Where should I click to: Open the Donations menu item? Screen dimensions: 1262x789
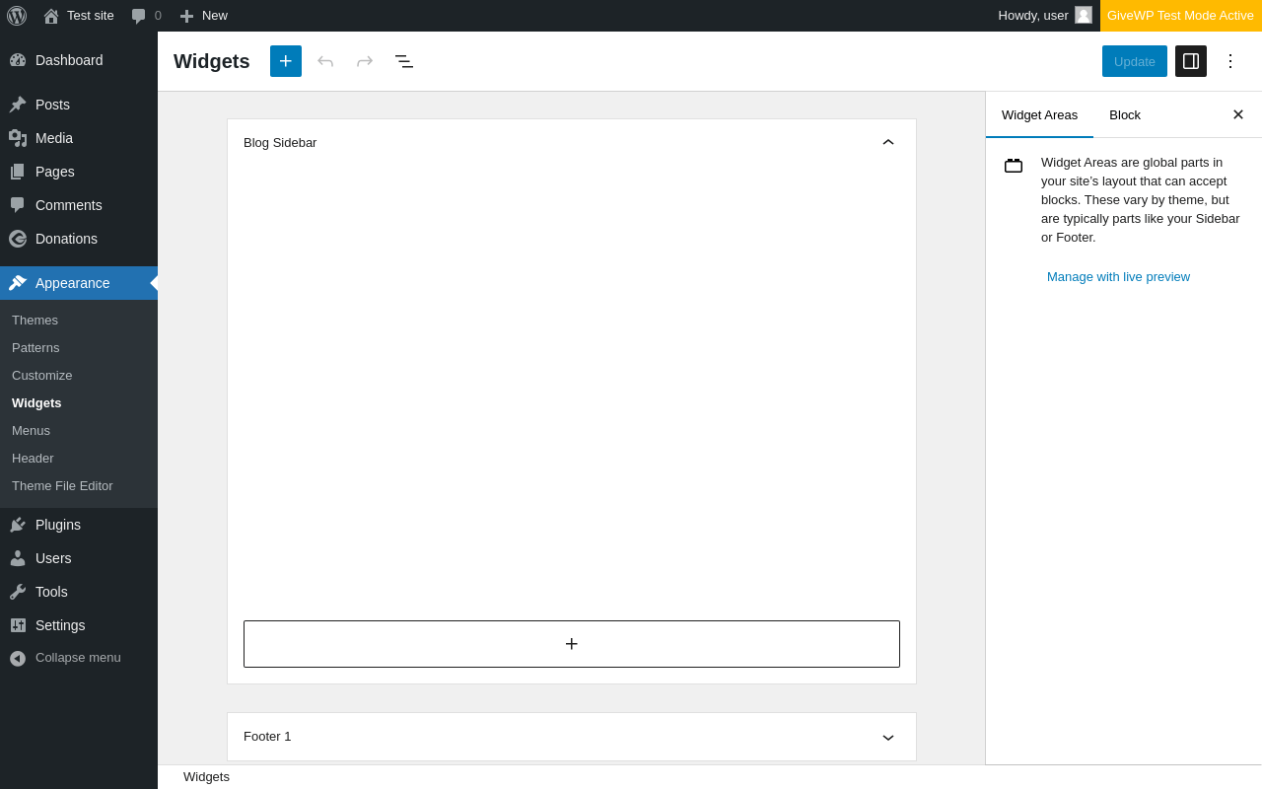[79, 239]
